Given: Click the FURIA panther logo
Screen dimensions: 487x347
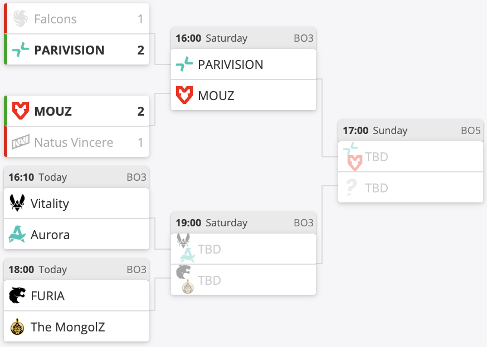Looking at the screenshot, I should click(x=17, y=296).
